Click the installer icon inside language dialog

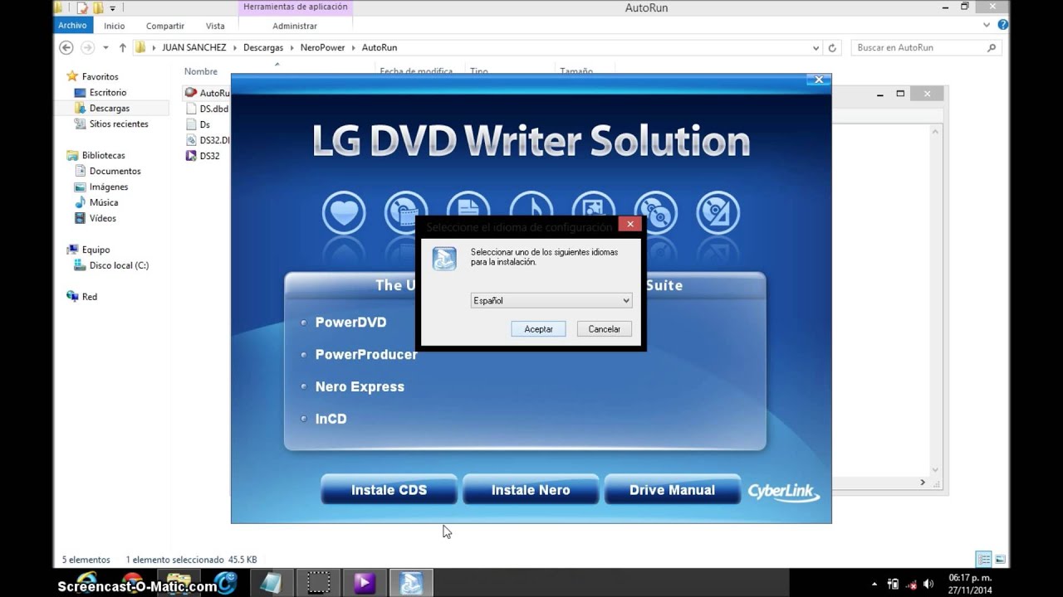click(x=444, y=259)
